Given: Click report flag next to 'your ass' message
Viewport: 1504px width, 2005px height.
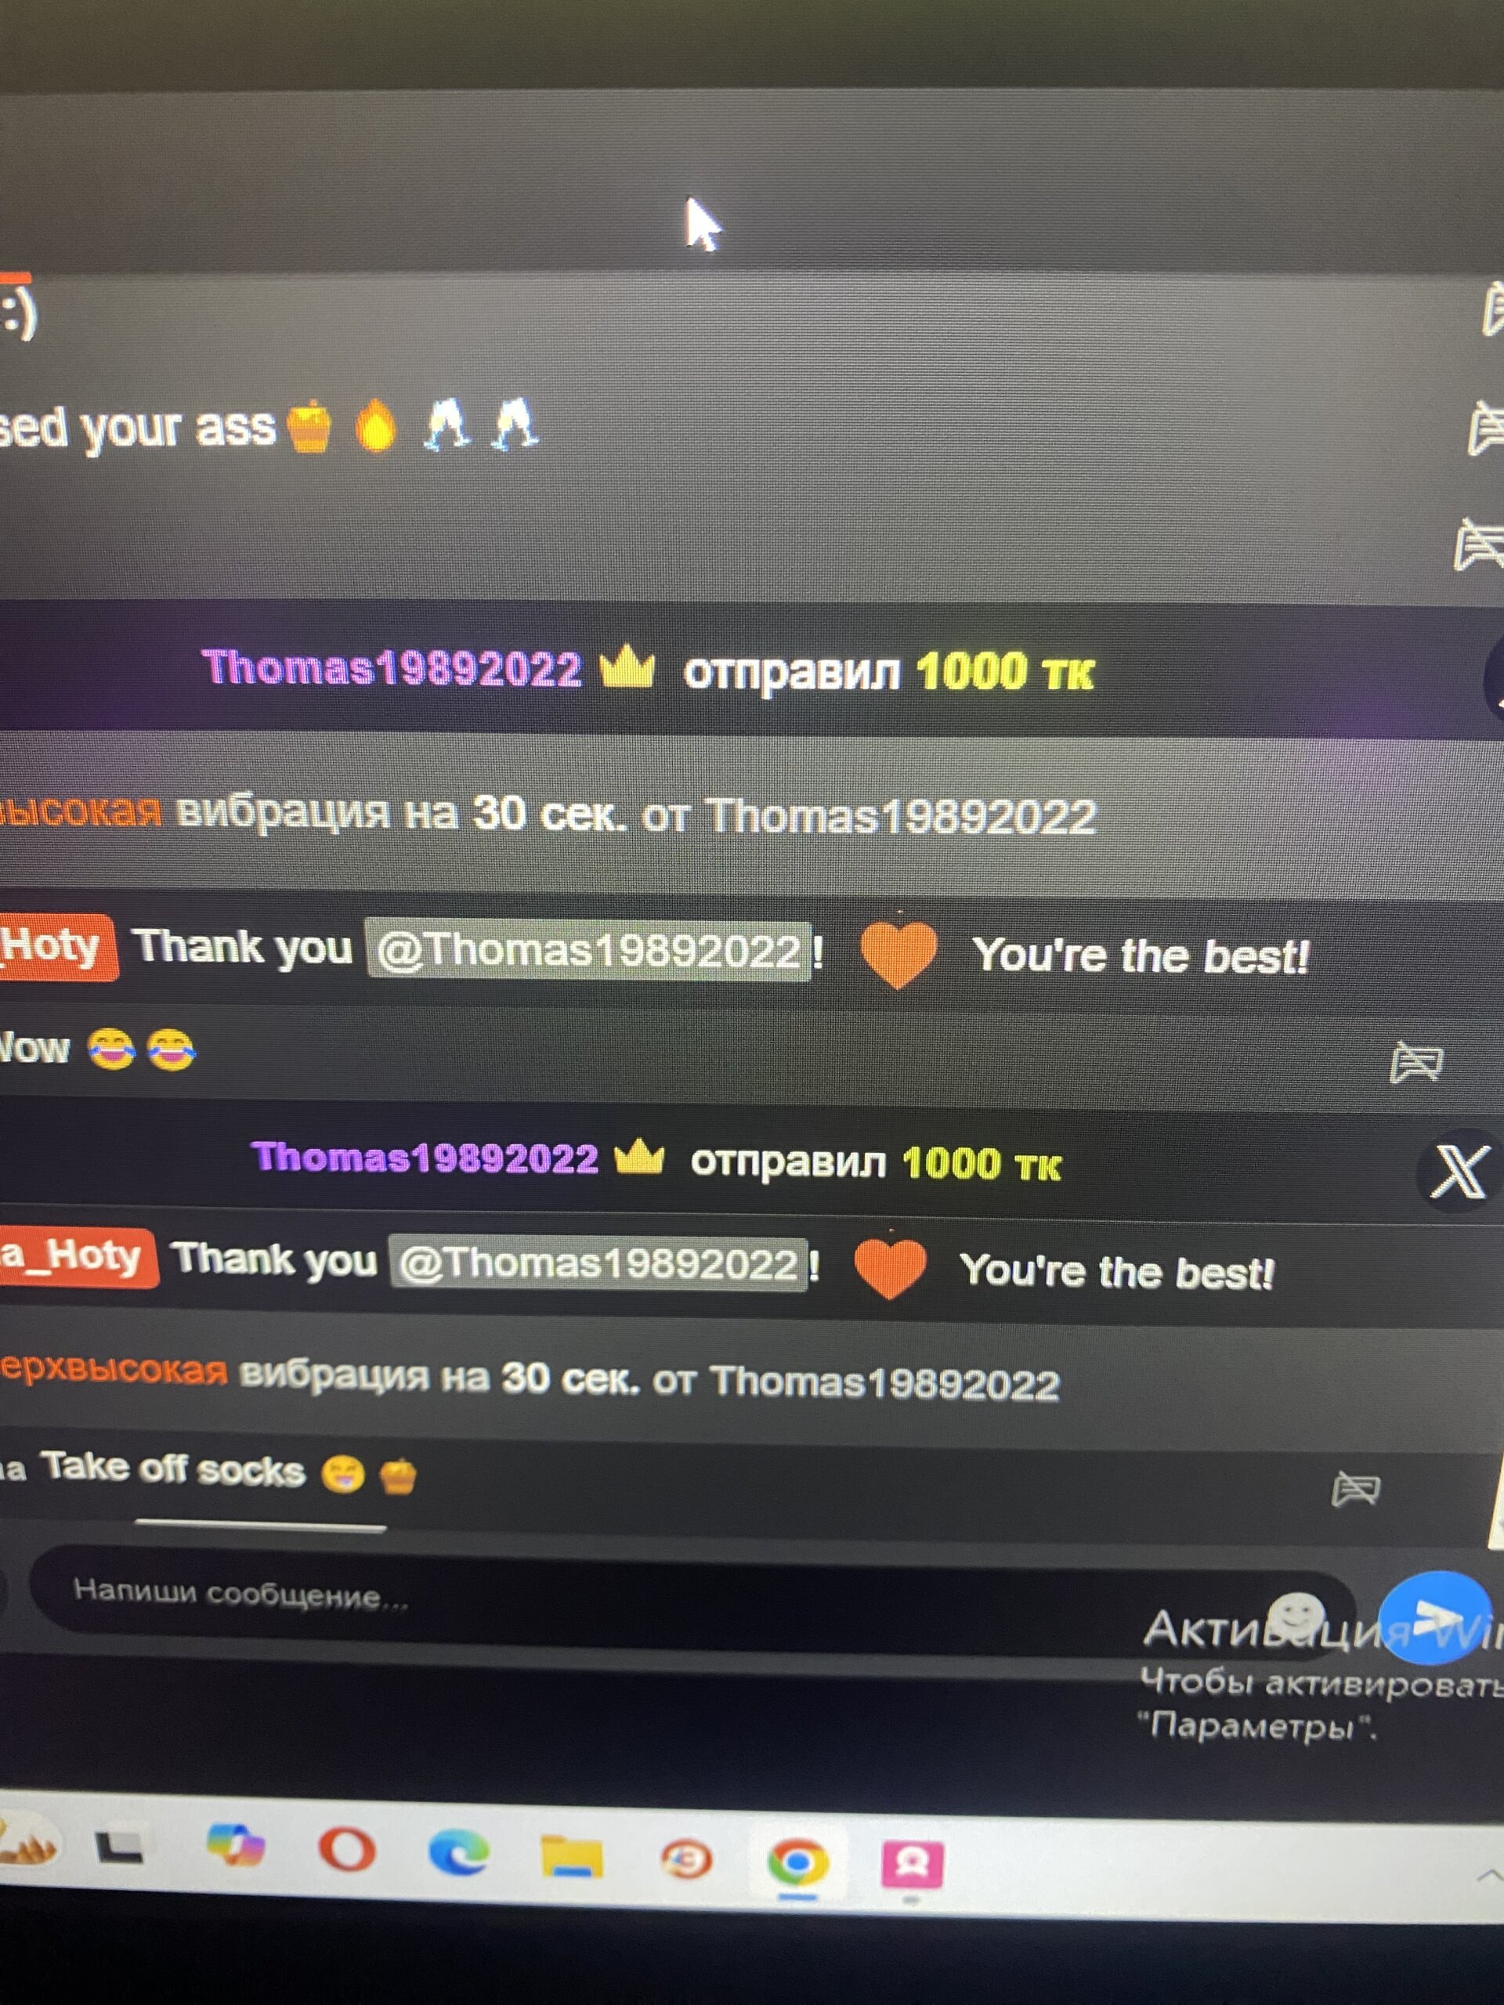Looking at the screenshot, I should point(1487,428).
